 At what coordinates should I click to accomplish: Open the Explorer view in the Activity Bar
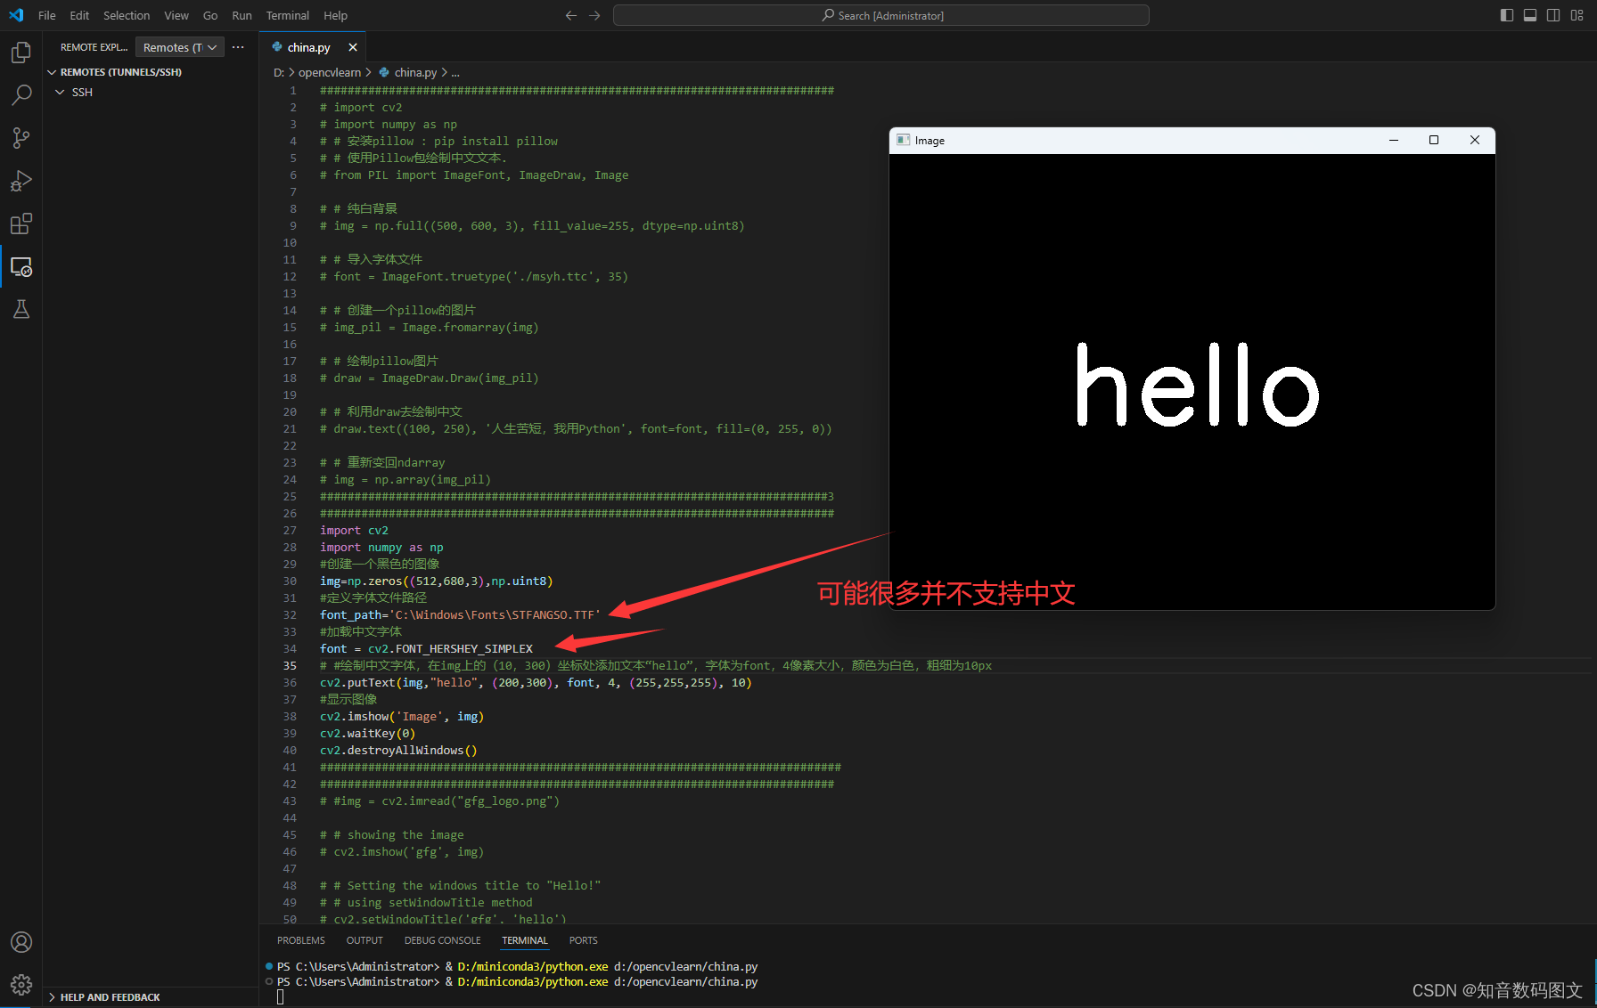(20, 52)
